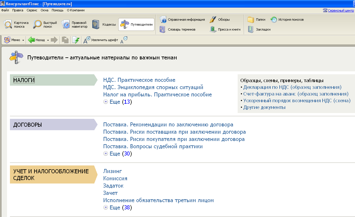Open the Правка menu
This screenshot has width=355, height=217.
coord(18,10)
